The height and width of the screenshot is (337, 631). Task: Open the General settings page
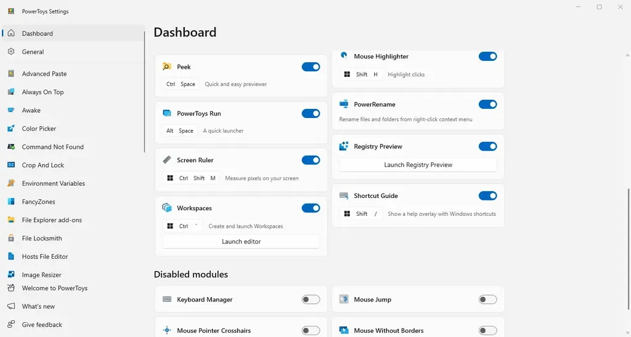pos(73,52)
